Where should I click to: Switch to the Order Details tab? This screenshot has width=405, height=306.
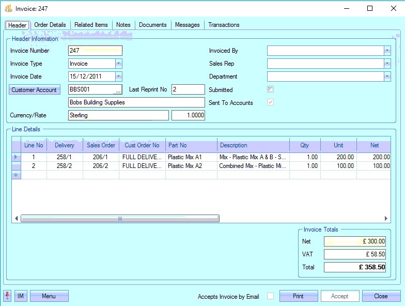[x=50, y=25]
